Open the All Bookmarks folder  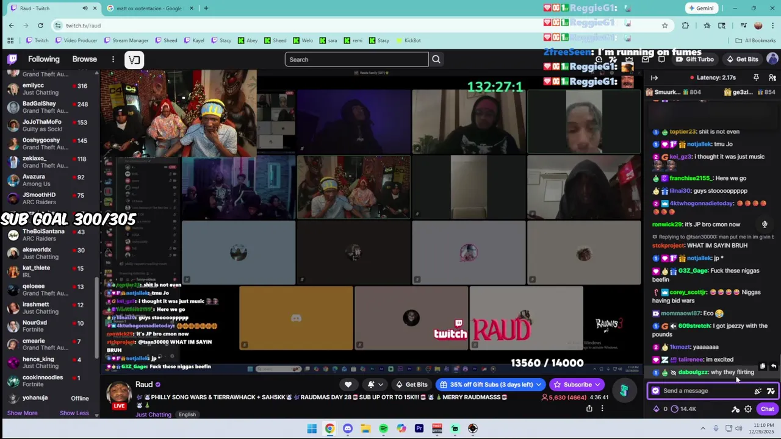click(755, 40)
